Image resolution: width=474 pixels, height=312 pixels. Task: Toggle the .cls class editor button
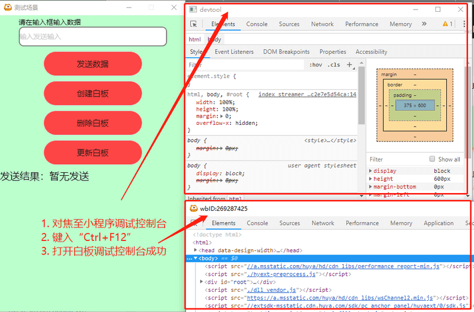click(334, 65)
